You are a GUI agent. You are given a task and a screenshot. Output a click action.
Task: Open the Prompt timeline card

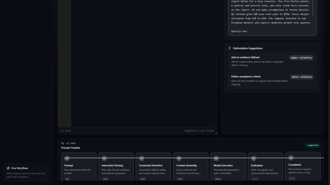[x=79, y=167]
